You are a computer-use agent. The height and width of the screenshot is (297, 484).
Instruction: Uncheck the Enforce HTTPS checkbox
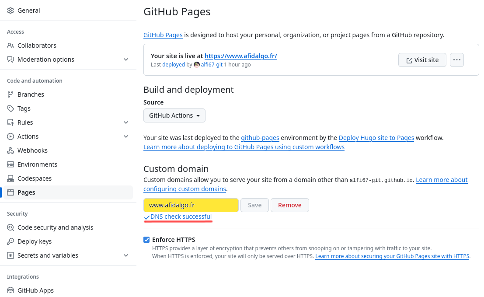[x=146, y=240]
